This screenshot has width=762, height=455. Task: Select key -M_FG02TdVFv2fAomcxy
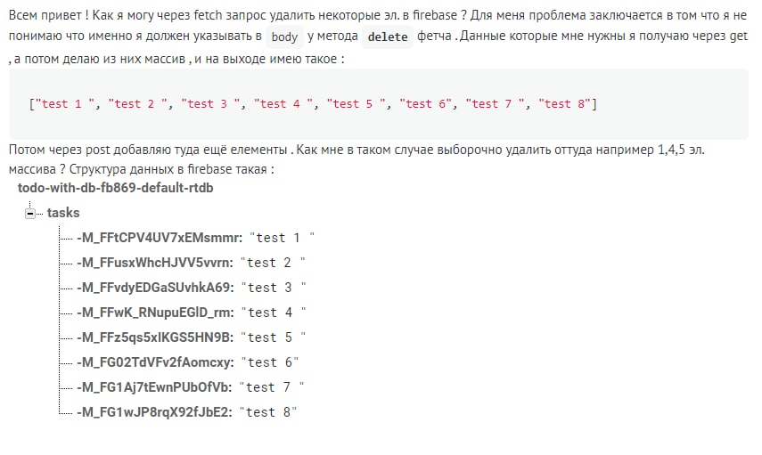pos(155,362)
